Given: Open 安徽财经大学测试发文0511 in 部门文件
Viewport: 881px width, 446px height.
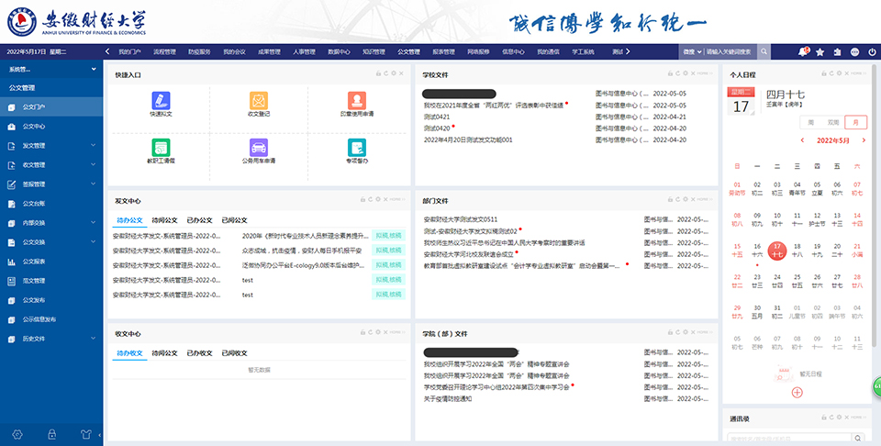Looking at the screenshot, I should (x=460, y=219).
